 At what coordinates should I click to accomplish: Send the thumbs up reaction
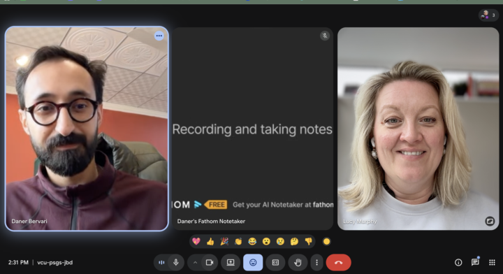210,241
